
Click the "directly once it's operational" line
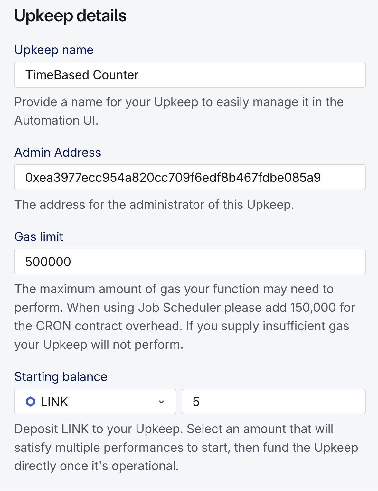pos(96,466)
